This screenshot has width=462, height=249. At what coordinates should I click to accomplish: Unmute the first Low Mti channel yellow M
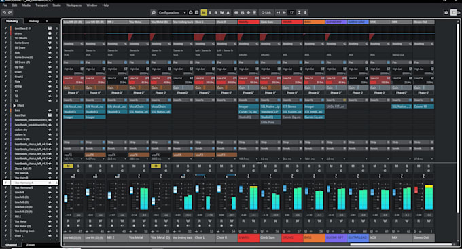(68, 166)
